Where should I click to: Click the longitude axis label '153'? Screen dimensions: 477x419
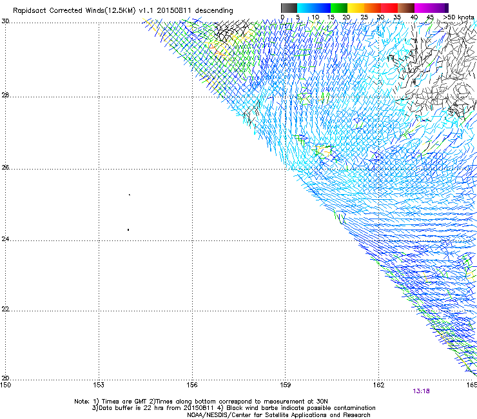pos(99,385)
